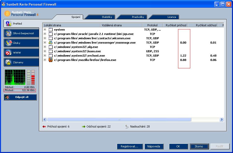Click the 0.48 outgoing speed value

pos(213,56)
